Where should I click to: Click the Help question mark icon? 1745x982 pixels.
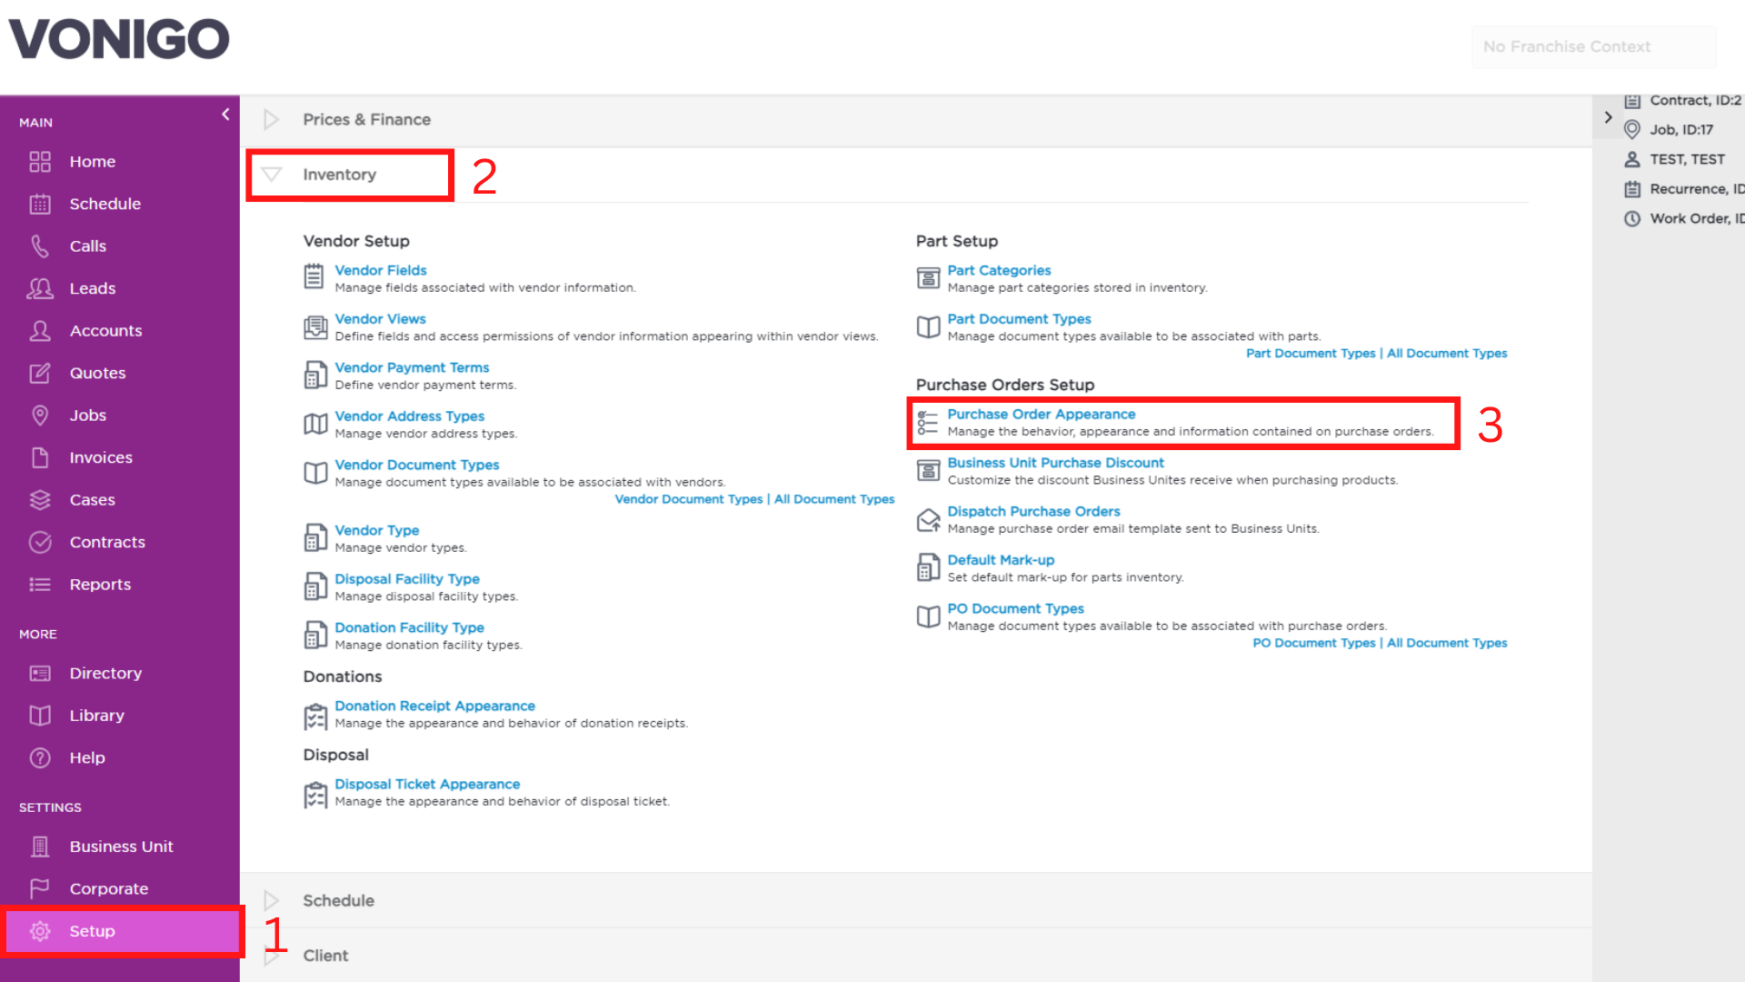(x=40, y=757)
